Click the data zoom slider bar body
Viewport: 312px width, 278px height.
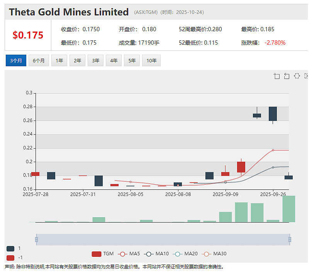click(163, 239)
